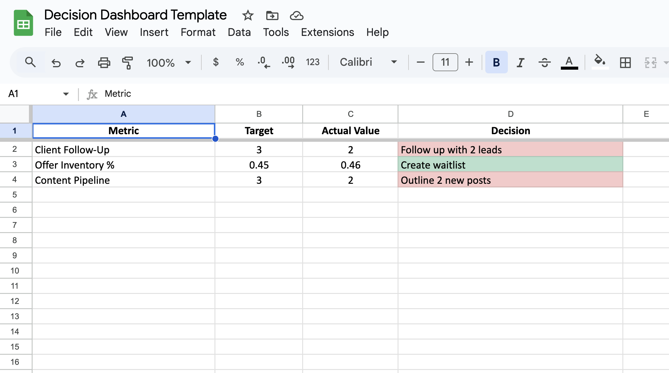Click the undo arrow icon
This screenshot has height=373, width=669.
[x=56, y=63]
